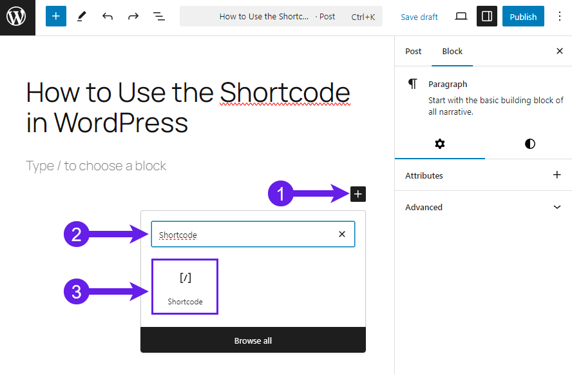The width and height of the screenshot is (572, 374).
Task: Expand the Advanced panel chevron
Action: coord(557,207)
